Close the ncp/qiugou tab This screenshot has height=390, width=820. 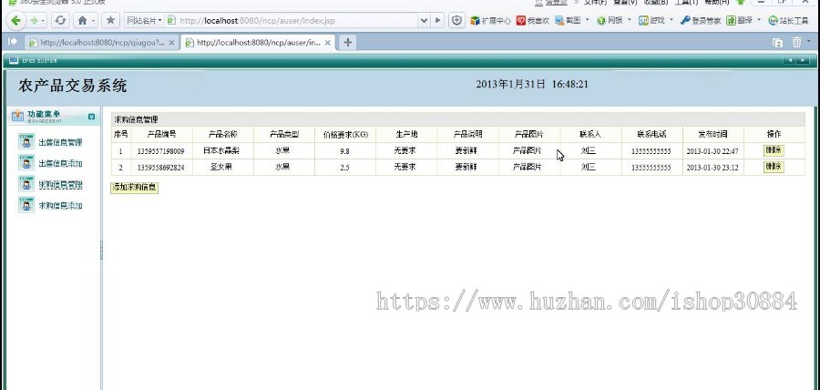[171, 43]
